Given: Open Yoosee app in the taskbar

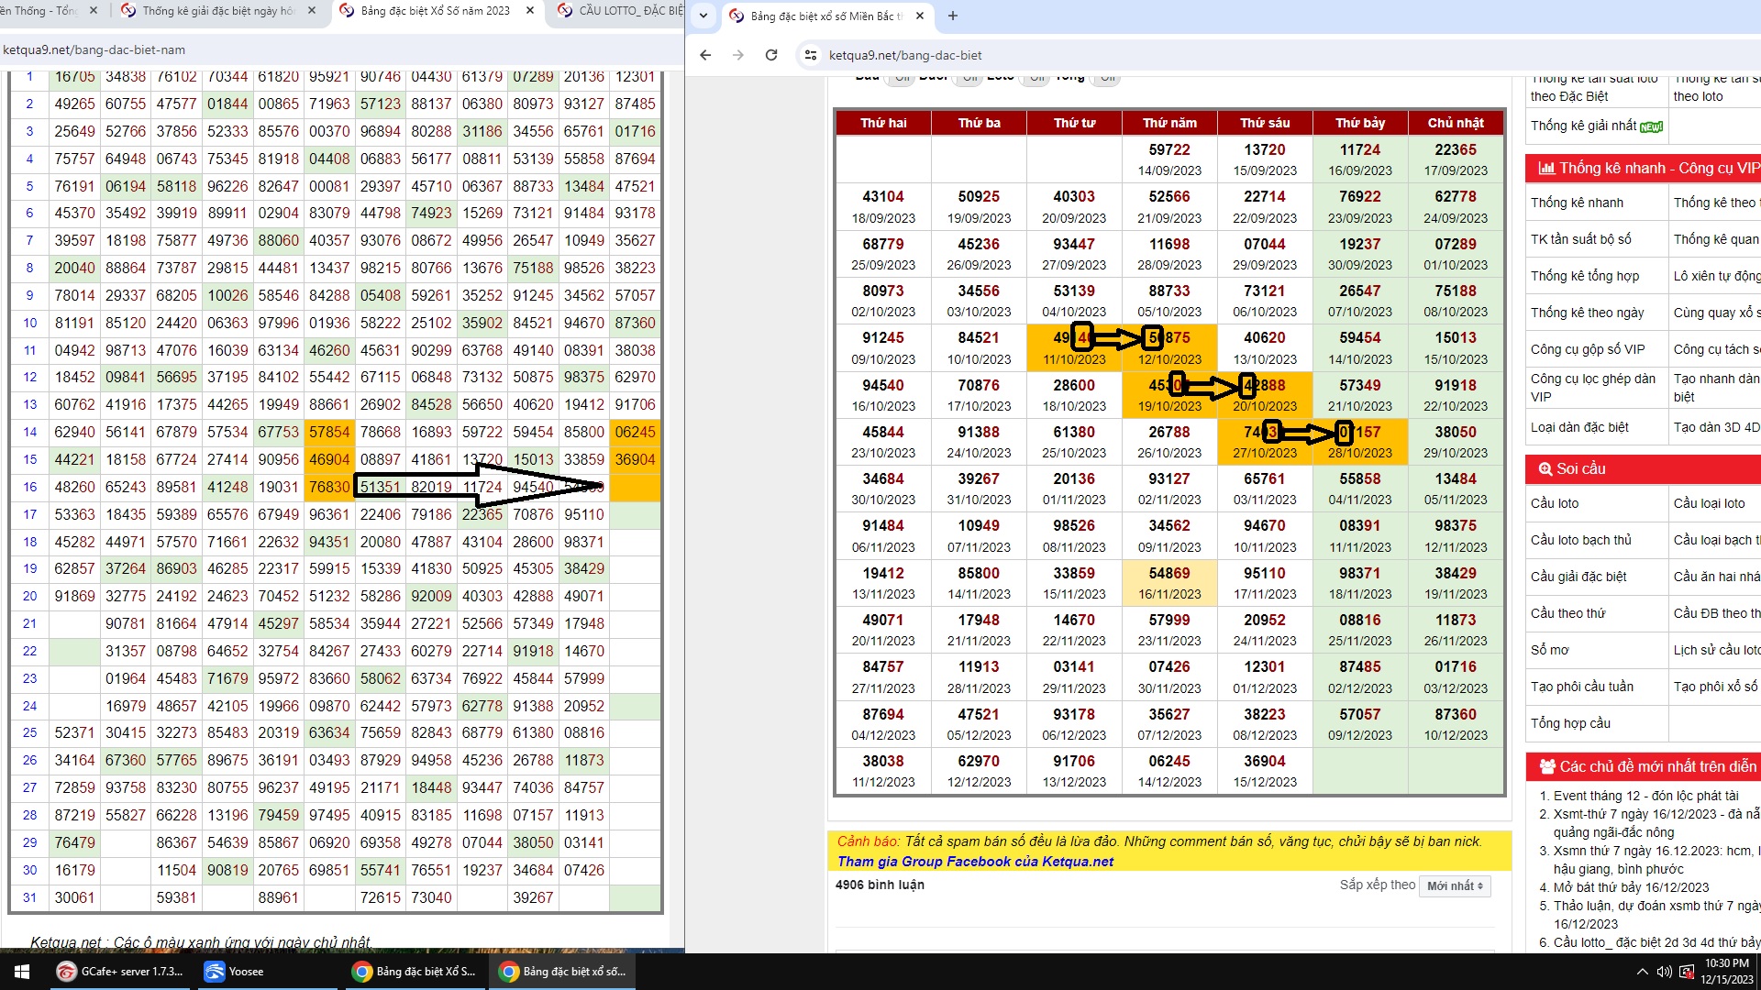Looking at the screenshot, I should 234,972.
